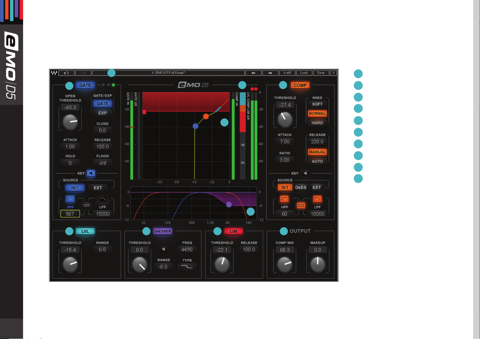
Task: Open preset menu showing EMO-D5 Full Reset
Action: click(x=168, y=73)
